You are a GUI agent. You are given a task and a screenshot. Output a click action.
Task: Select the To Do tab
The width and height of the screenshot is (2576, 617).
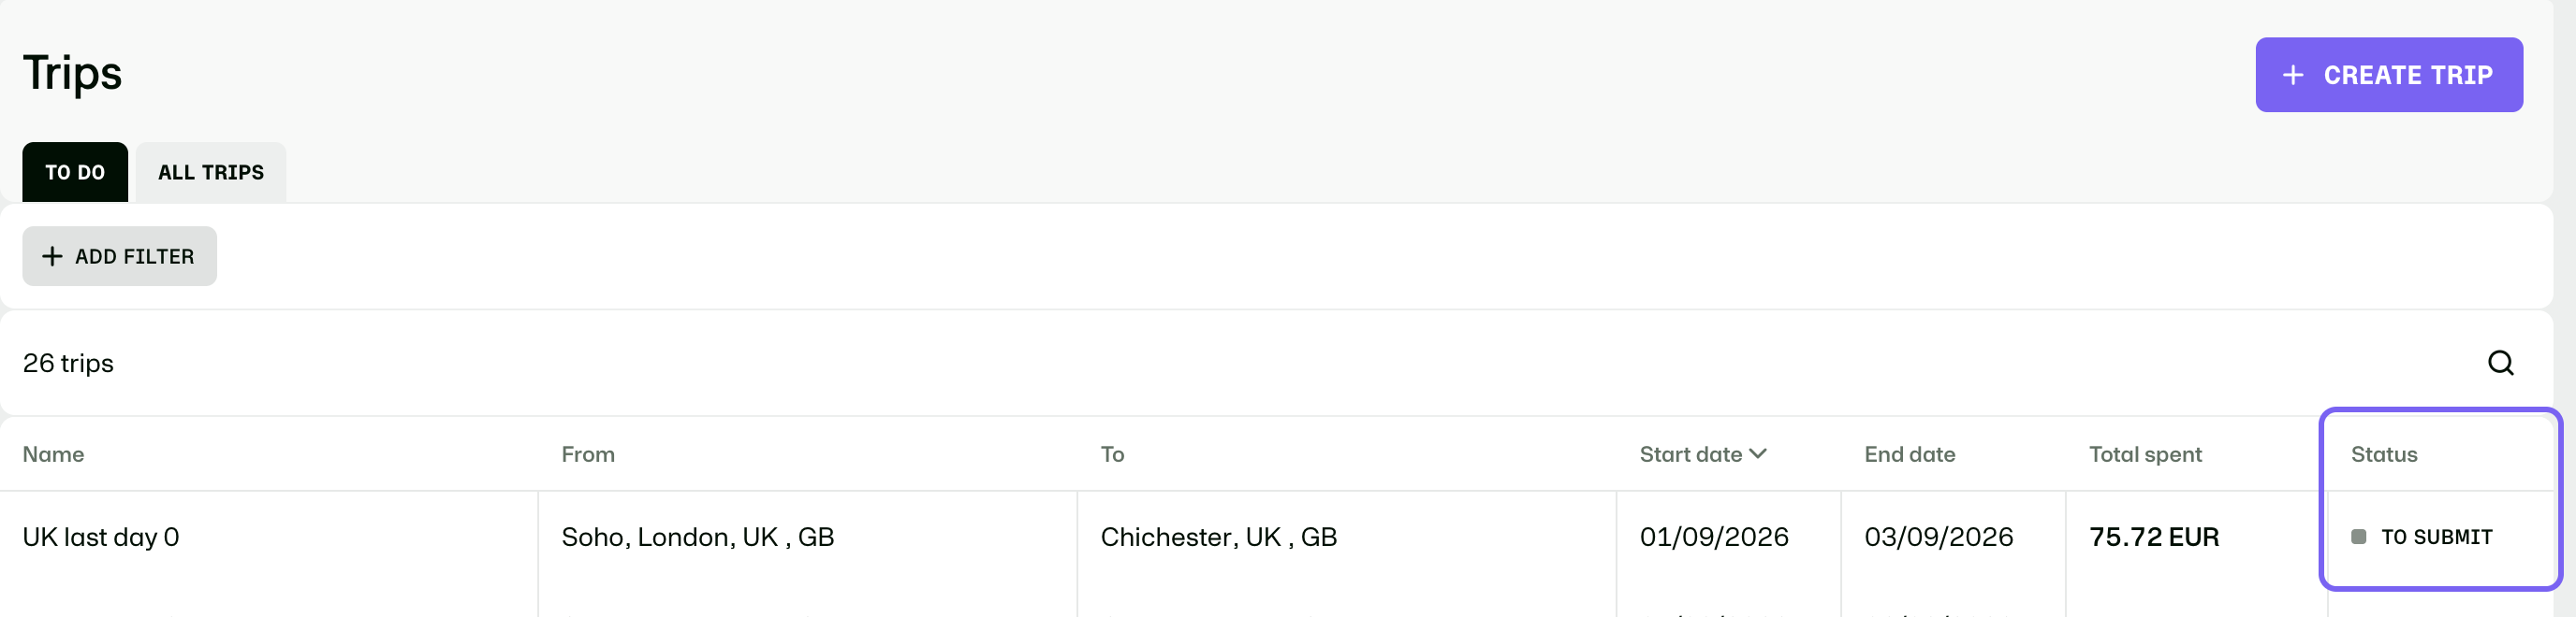(x=75, y=172)
